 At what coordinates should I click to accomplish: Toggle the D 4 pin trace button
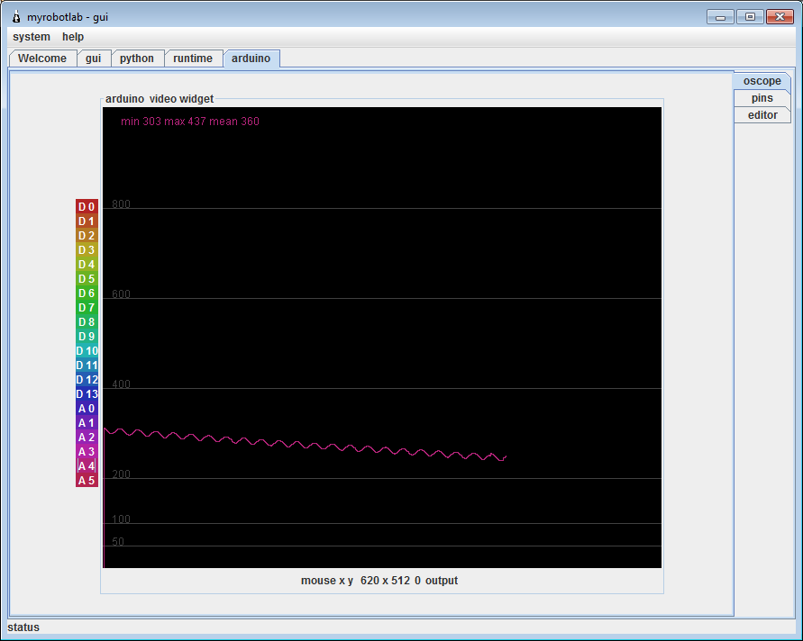point(87,265)
